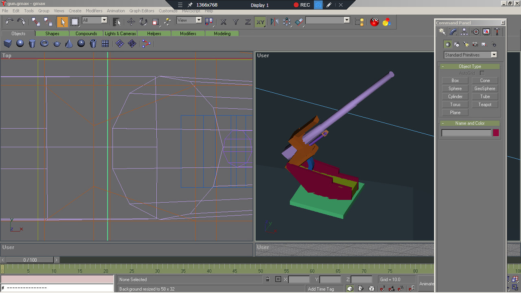Activate the Select and Move tool

(131, 22)
